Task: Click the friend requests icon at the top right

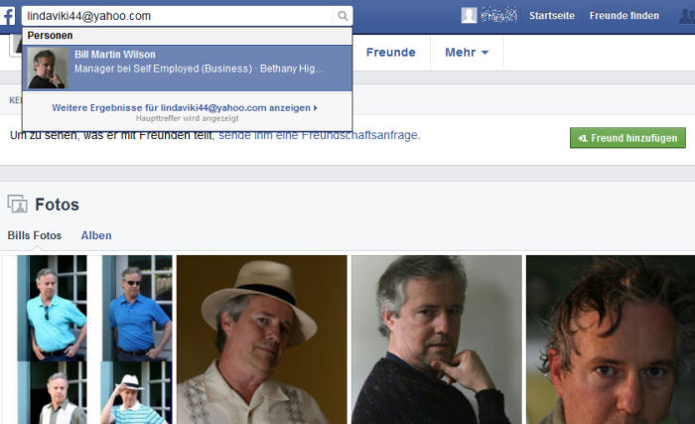Action: (687, 17)
